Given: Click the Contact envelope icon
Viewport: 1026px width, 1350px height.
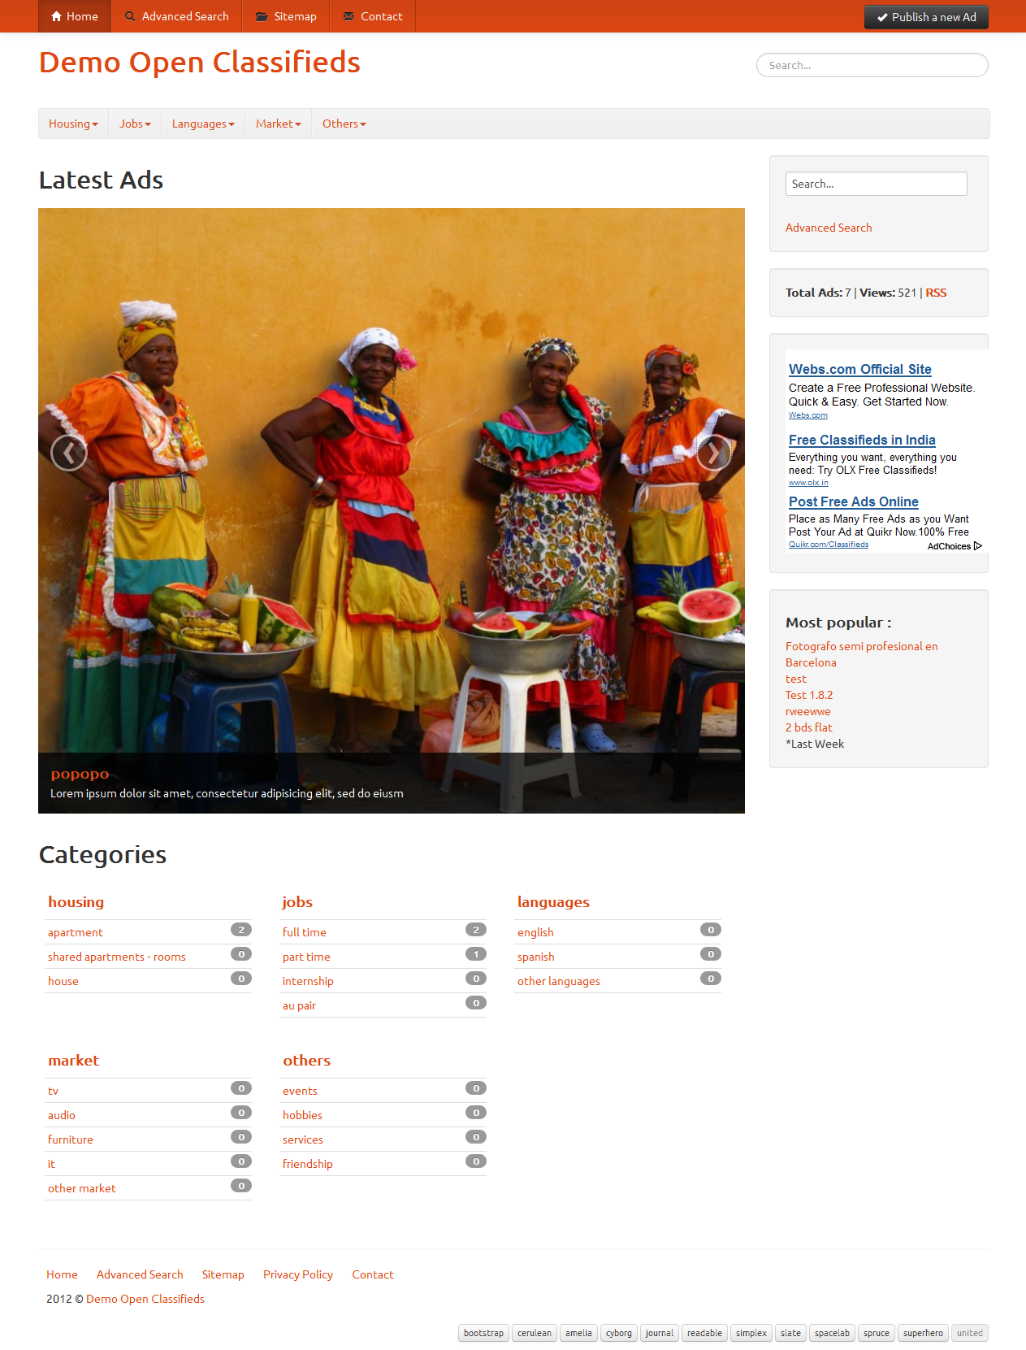Looking at the screenshot, I should pos(348,16).
